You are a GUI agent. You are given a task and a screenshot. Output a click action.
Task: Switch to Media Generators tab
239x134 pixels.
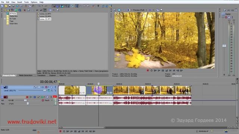[26, 75]
